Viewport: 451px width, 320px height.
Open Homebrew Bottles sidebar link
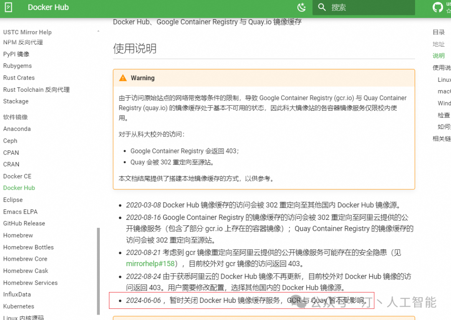pos(28,247)
